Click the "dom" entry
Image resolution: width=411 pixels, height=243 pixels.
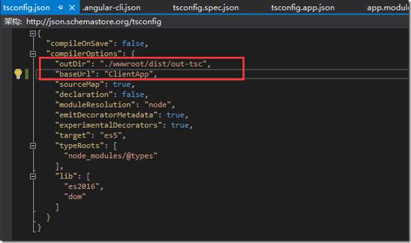click(75, 197)
